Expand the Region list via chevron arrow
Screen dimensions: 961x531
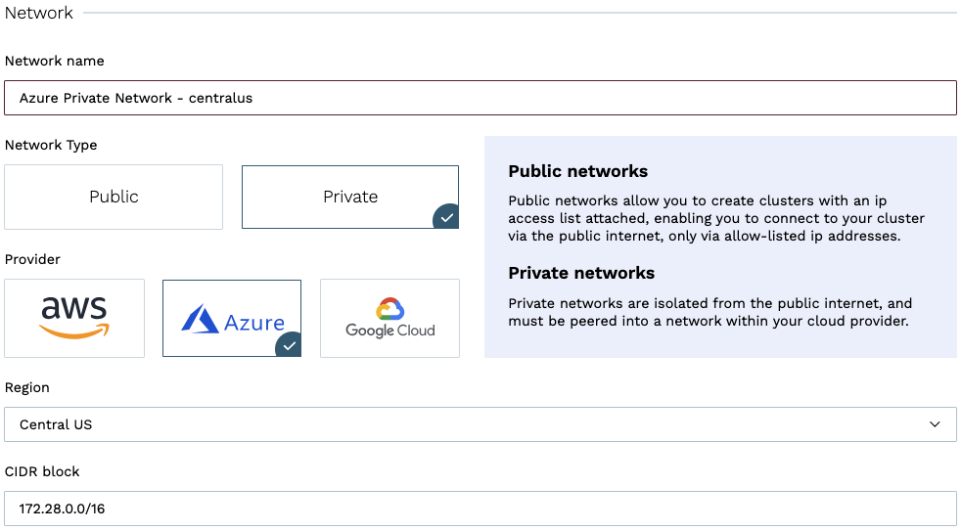point(936,424)
